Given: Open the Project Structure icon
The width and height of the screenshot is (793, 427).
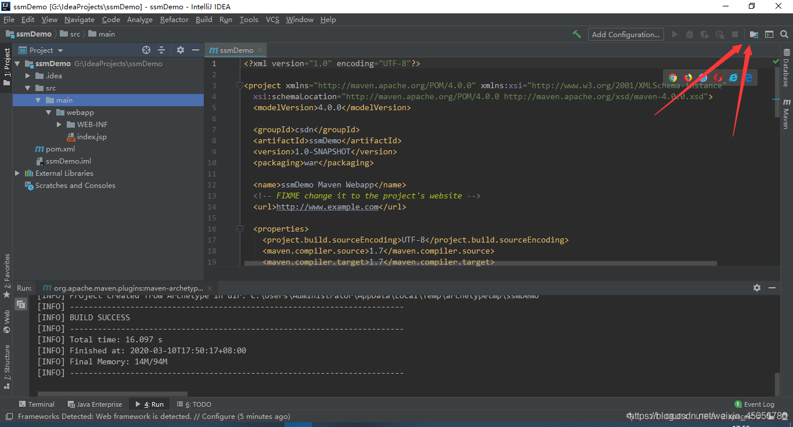Looking at the screenshot, I should [x=754, y=34].
